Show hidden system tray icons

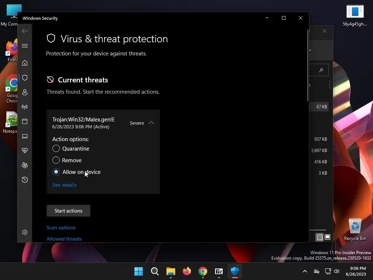pos(305,271)
